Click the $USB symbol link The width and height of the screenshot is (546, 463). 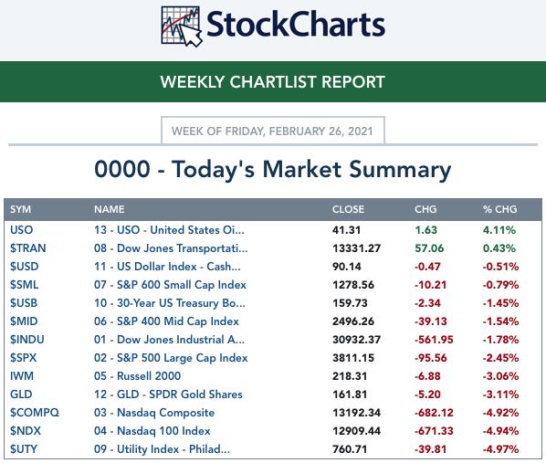[x=24, y=303]
